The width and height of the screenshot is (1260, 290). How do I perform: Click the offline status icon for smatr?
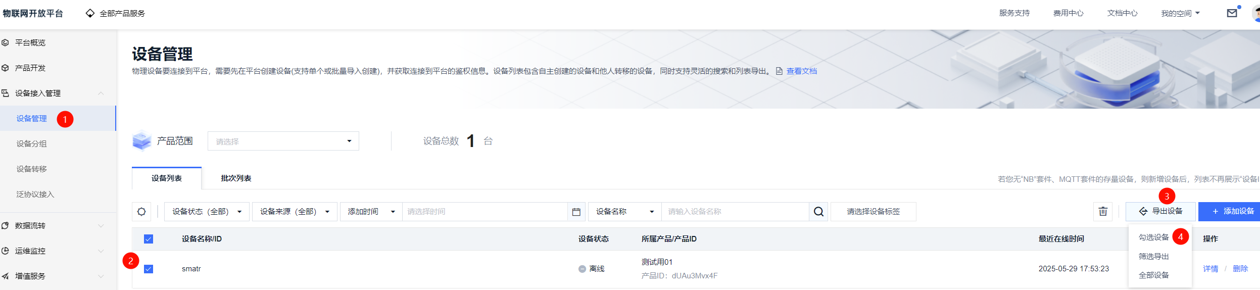[582, 269]
